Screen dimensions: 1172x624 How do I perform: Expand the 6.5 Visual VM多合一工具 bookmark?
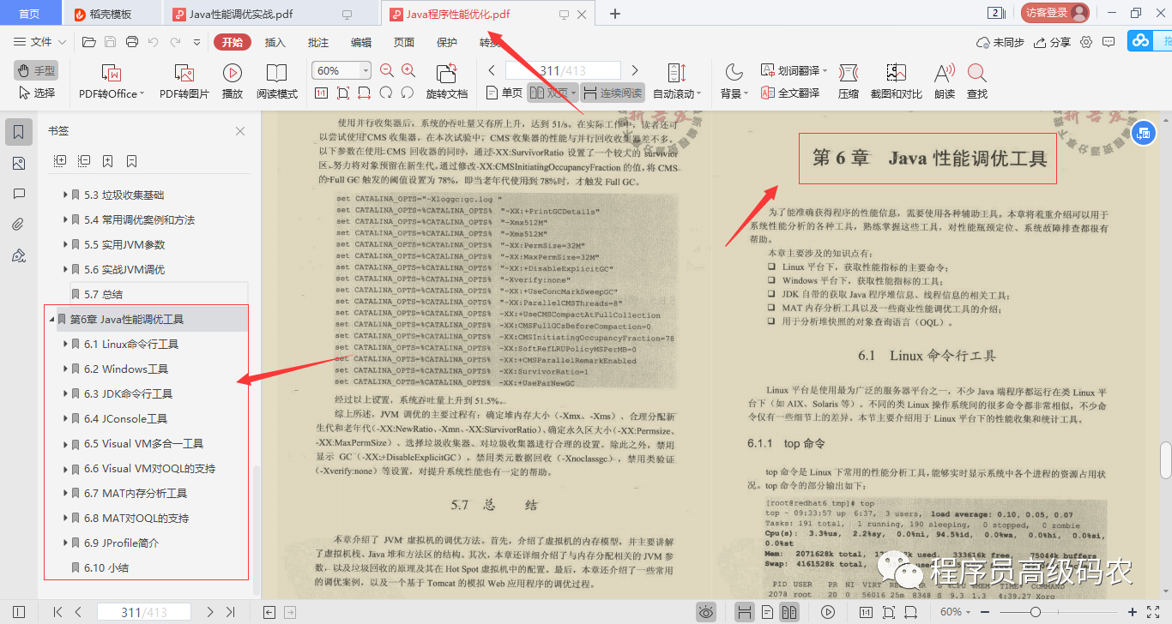65,443
